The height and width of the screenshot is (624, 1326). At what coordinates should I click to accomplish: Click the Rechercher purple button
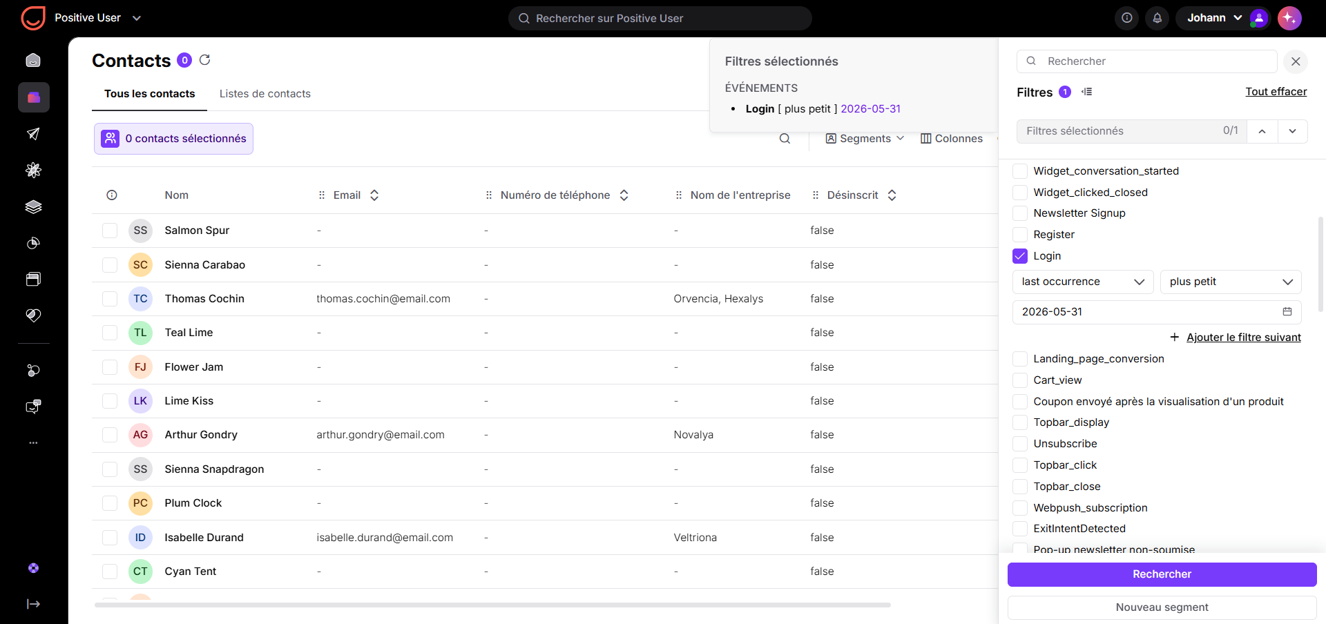click(1162, 574)
